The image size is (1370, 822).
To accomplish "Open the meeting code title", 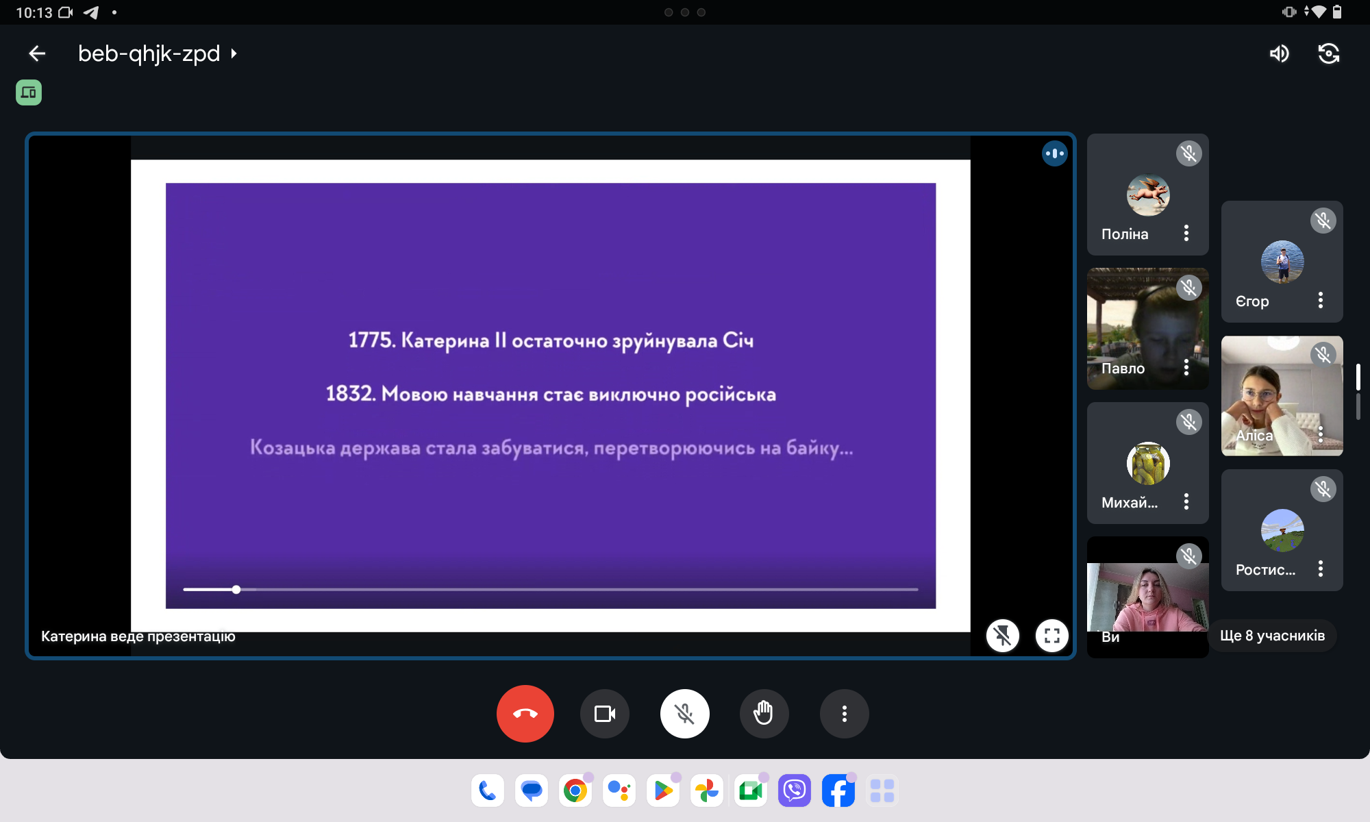I will (149, 53).
